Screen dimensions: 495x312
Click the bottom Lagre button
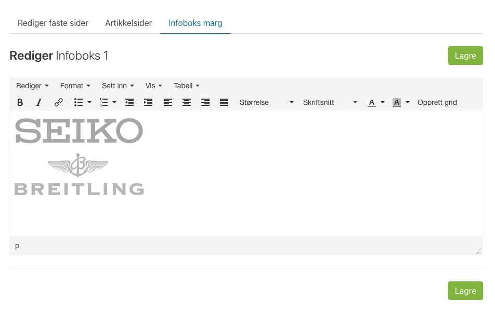(465, 291)
